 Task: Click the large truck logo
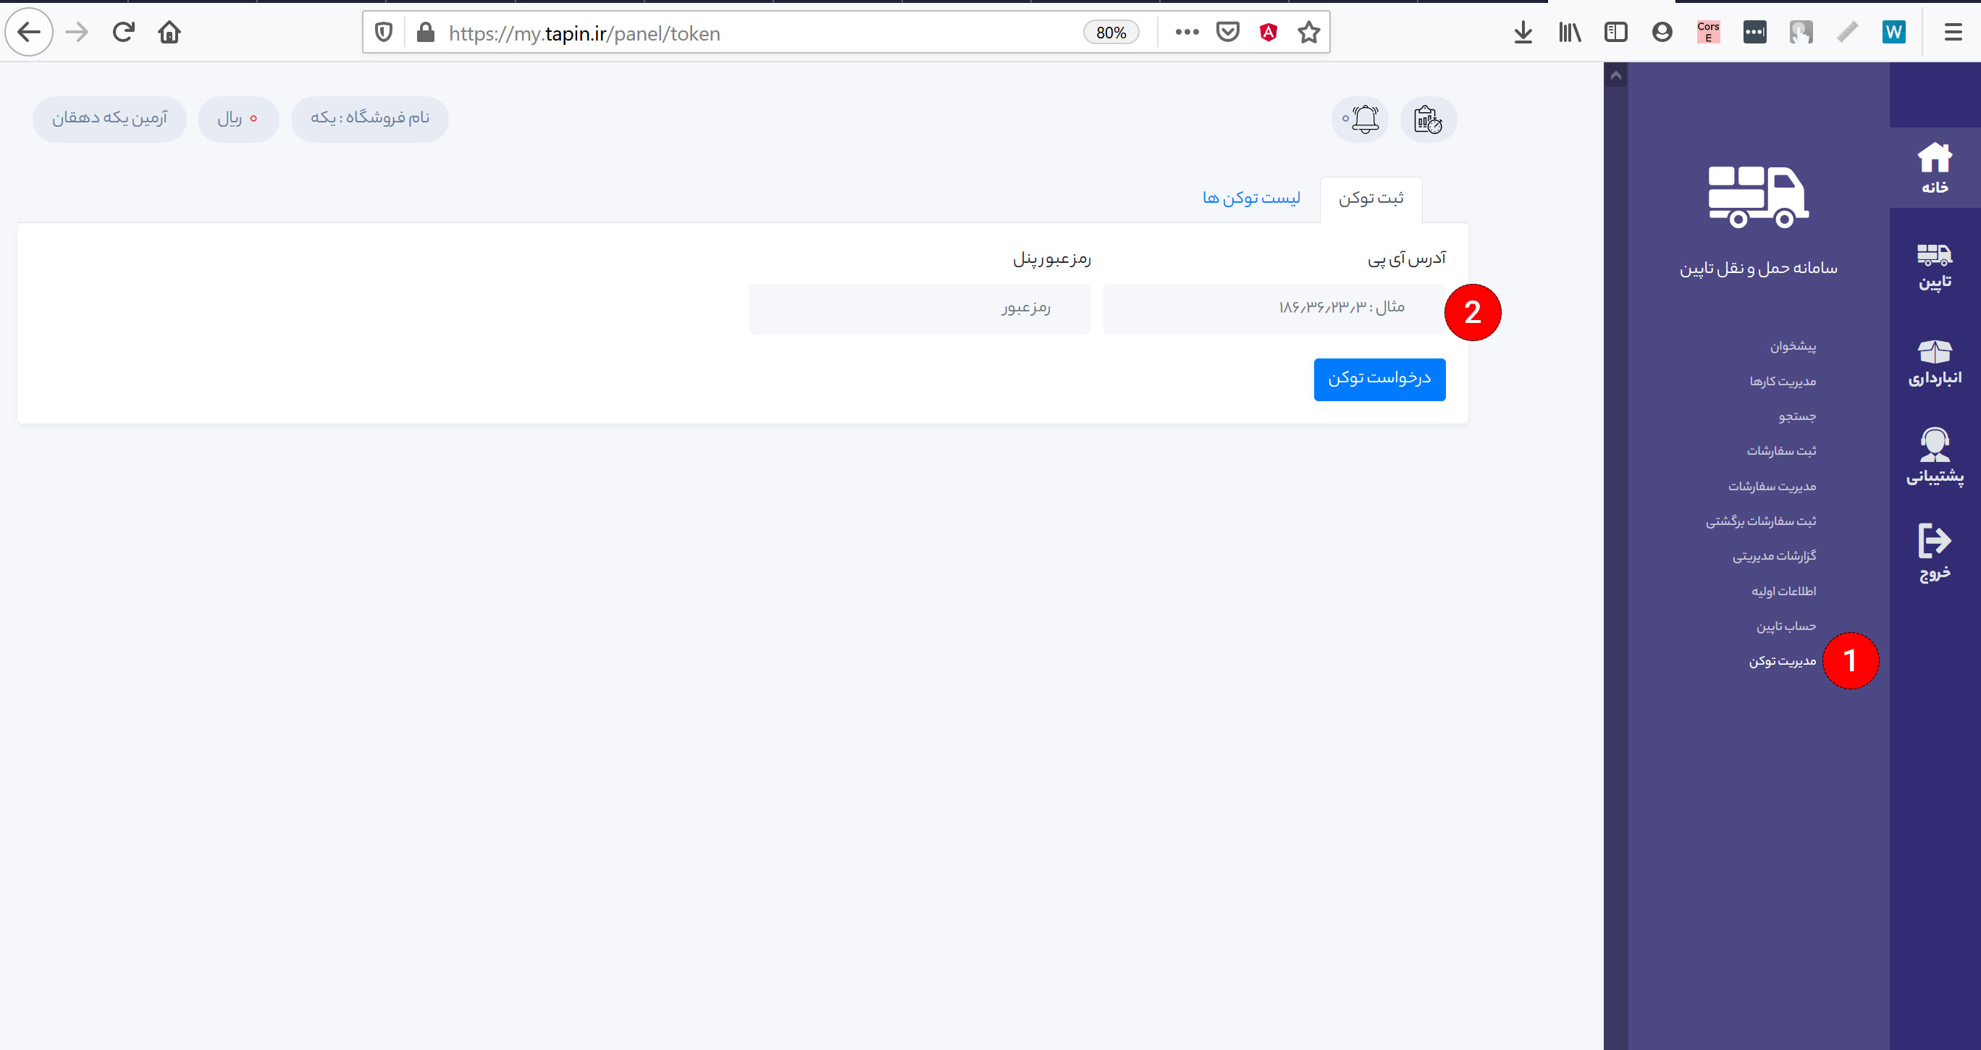(x=1759, y=197)
